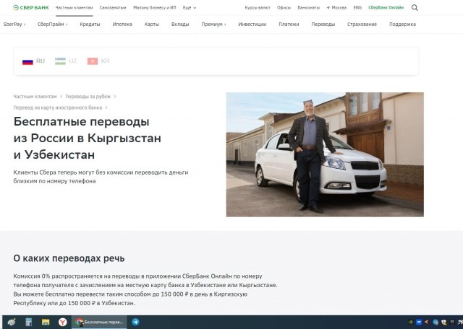Screen dimensions: 463x329
Task: Open the Страхование menu item
Action: pos(362,25)
